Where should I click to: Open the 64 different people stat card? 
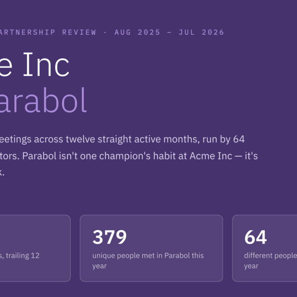click(x=265, y=248)
